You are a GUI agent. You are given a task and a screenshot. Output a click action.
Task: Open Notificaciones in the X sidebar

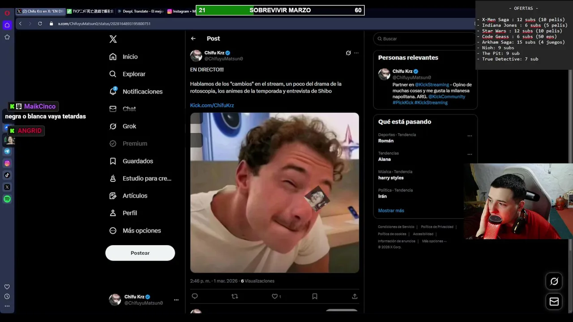(136, 92)
